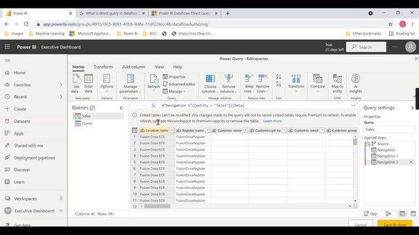419x235 pixels.
Task: Click the Cancel button
Action: (361, 223)
